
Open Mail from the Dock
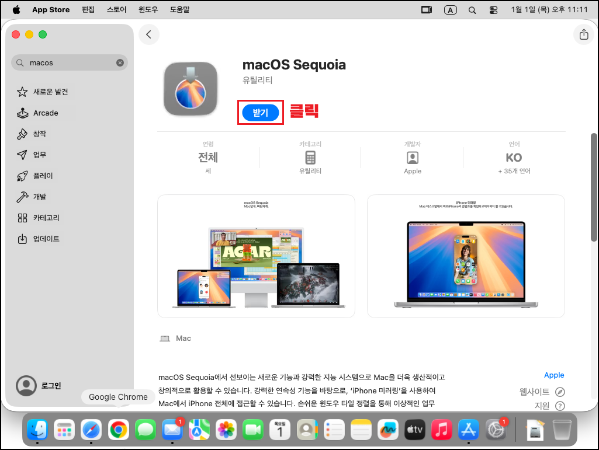pyautogui.click(x=172, y=430)
